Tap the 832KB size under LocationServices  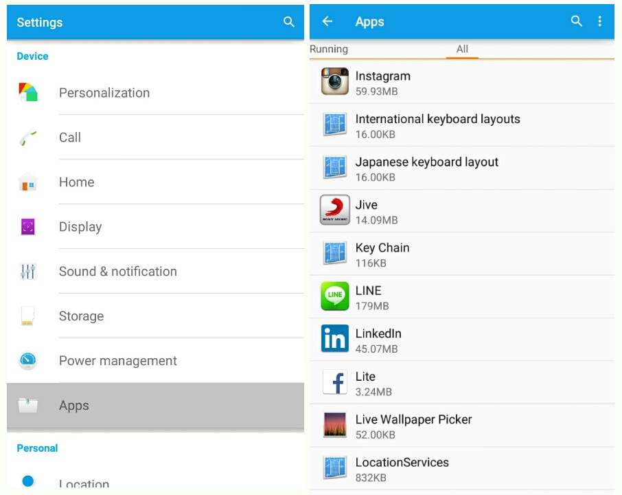pos(371,478)
